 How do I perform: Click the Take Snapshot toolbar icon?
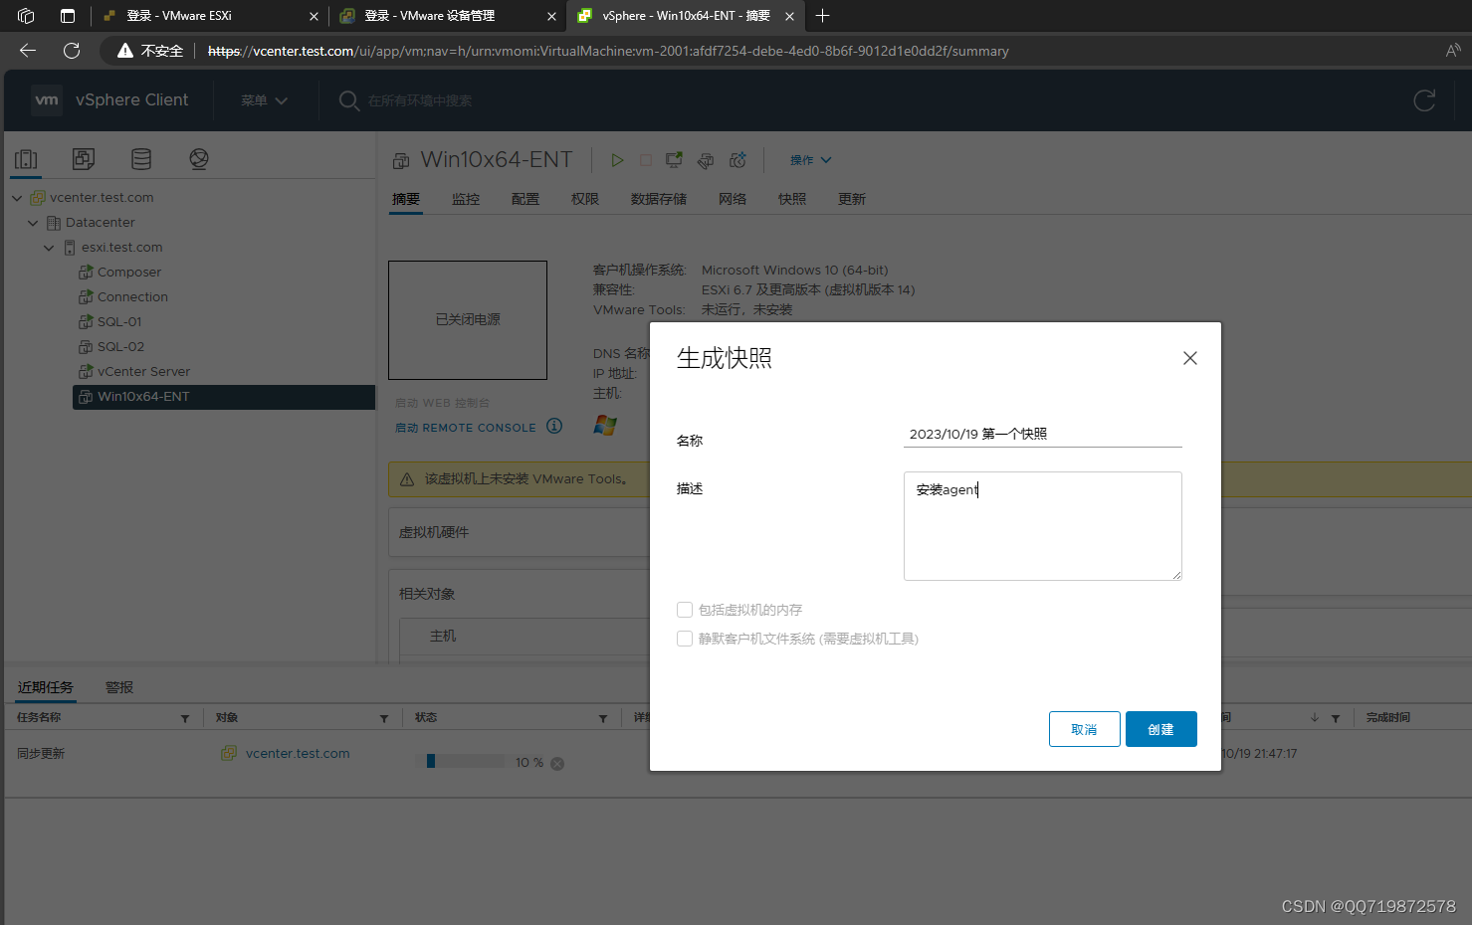click(737, 160)
